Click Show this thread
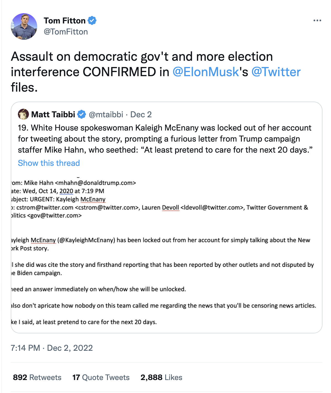This screenshot has width=331, height=393. pos(49,163)
